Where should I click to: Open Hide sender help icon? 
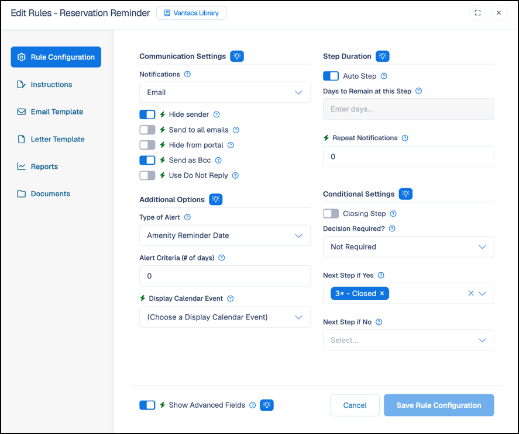coord(216,114)
